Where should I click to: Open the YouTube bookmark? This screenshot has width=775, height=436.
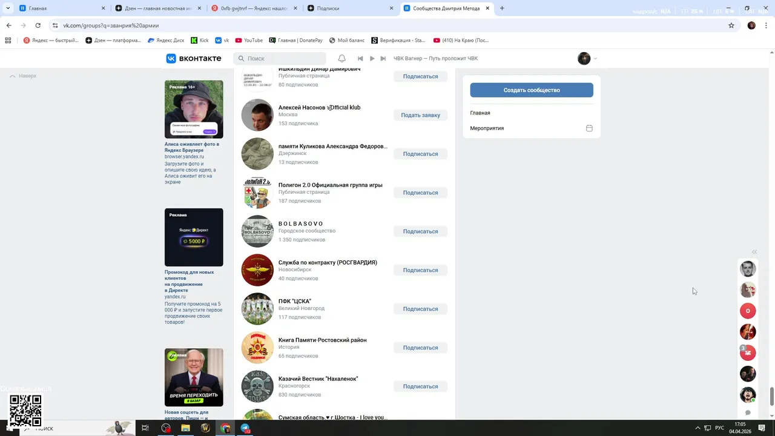point(248,41)
